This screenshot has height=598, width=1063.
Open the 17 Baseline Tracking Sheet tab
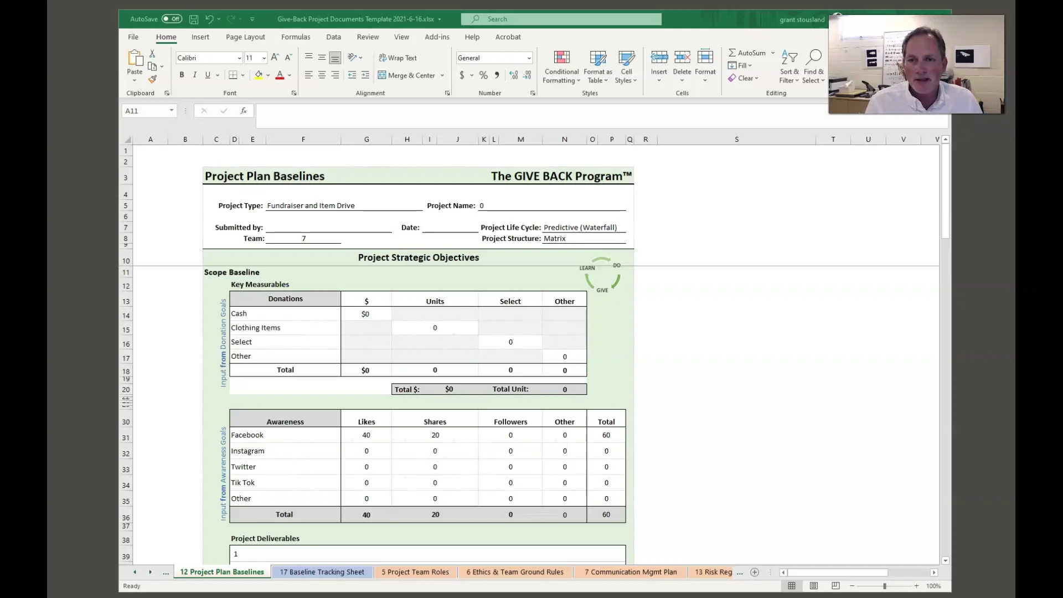coord(322,572)
